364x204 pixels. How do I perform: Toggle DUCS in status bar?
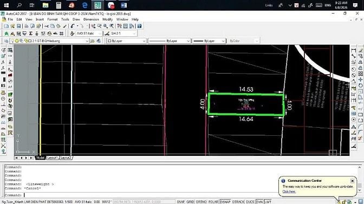pyautogui.click(x=250, y=202)
